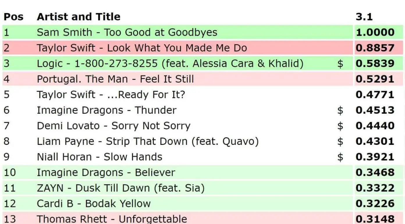405x224 pixels.
Task: Open Imagine Dragons - Believer entry
Action: coord(106,173)
